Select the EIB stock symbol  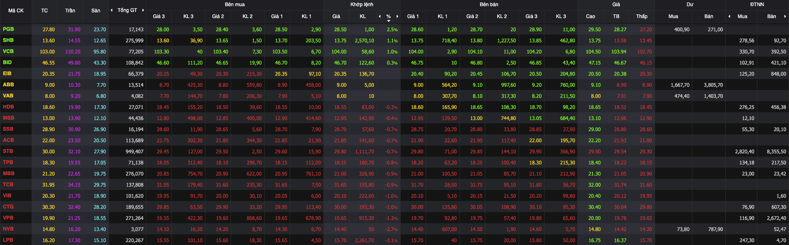click(x=7, y=74)
